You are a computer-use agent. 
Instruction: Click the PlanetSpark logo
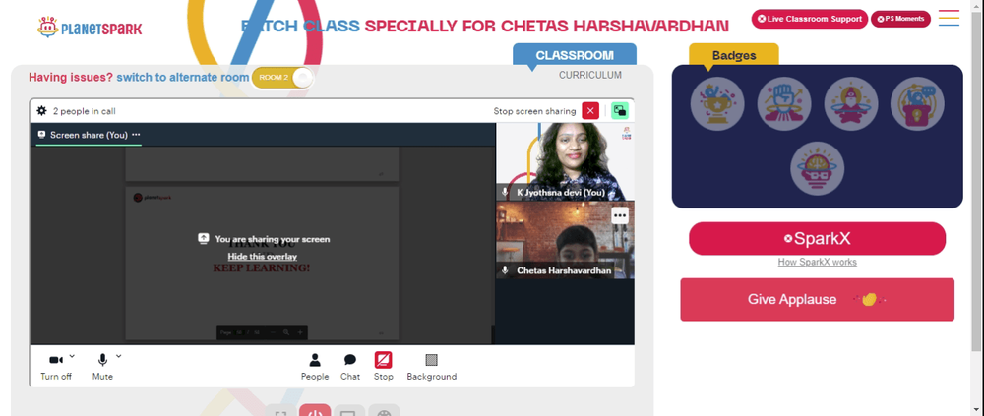pyautogui.click(x=90, y=27)
